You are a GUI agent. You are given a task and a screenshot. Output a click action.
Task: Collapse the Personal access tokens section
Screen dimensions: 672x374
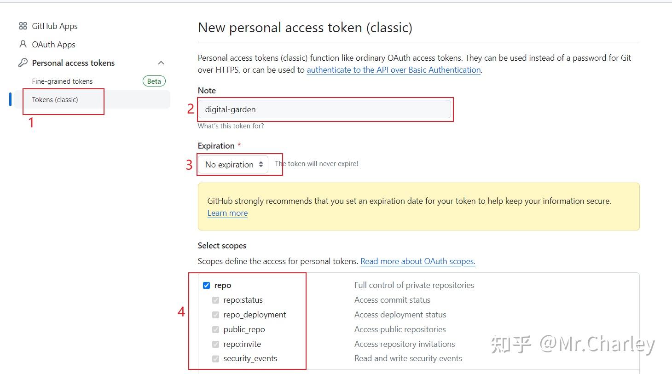coord(161,63)
